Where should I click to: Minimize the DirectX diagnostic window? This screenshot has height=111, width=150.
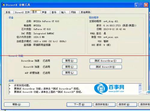pyautogui.click(x=136, y=5)
